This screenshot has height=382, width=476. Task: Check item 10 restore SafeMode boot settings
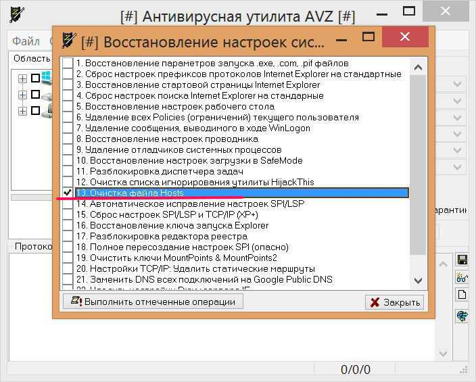coord(68,161)
